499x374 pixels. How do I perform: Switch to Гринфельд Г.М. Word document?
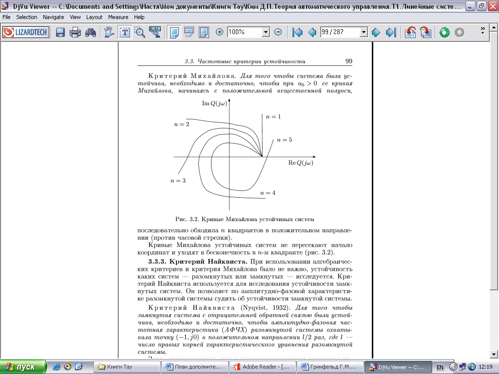pyautogui.click(x=329, y=367)
